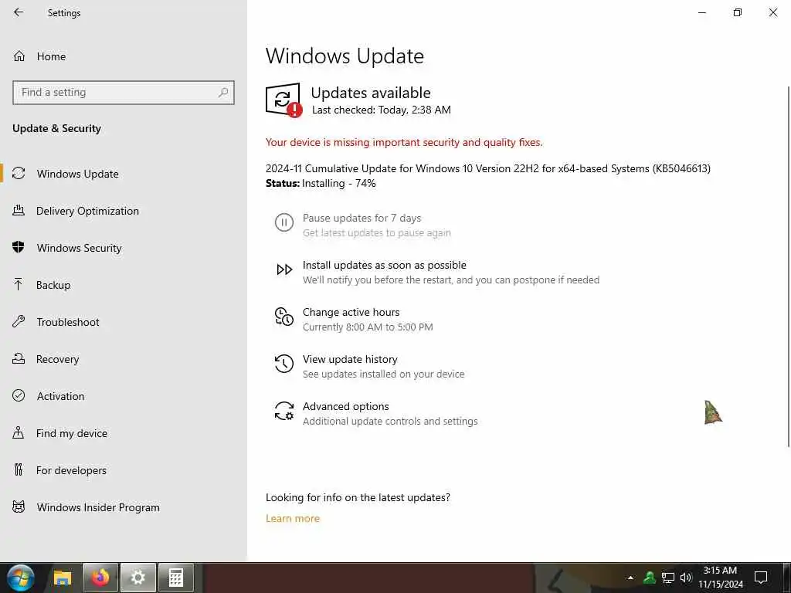Click the Advanced options gear-arrows icon
Screen dimensions: 791x593
point(284,411)
